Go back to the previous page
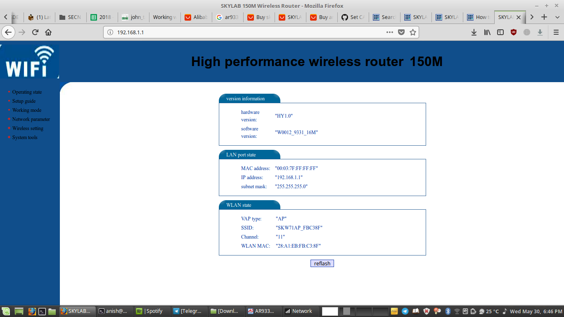The width and height of the screenshot is (564, 317). tap(8, 32)
